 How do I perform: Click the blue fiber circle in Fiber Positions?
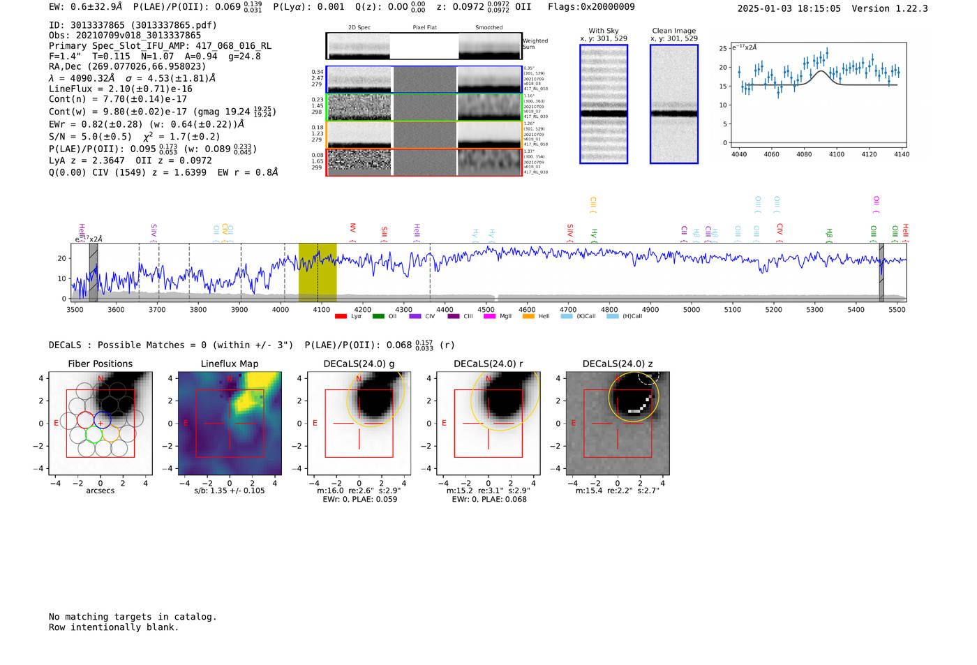point(103,420)
